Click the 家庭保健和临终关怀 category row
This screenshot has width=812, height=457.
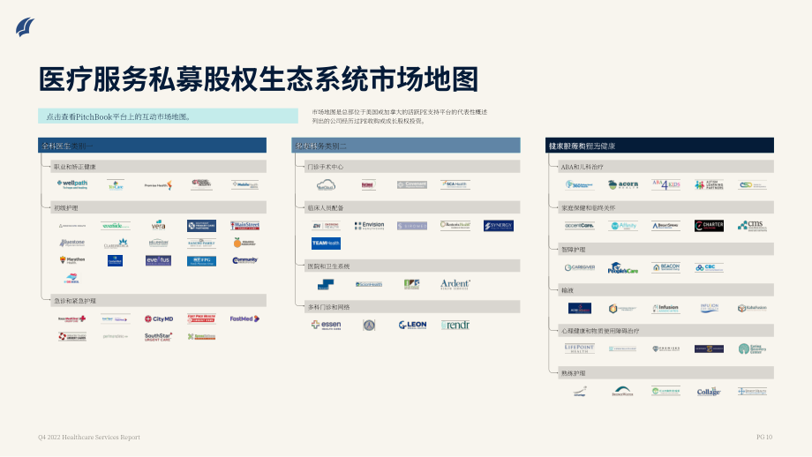pos(666,207)
